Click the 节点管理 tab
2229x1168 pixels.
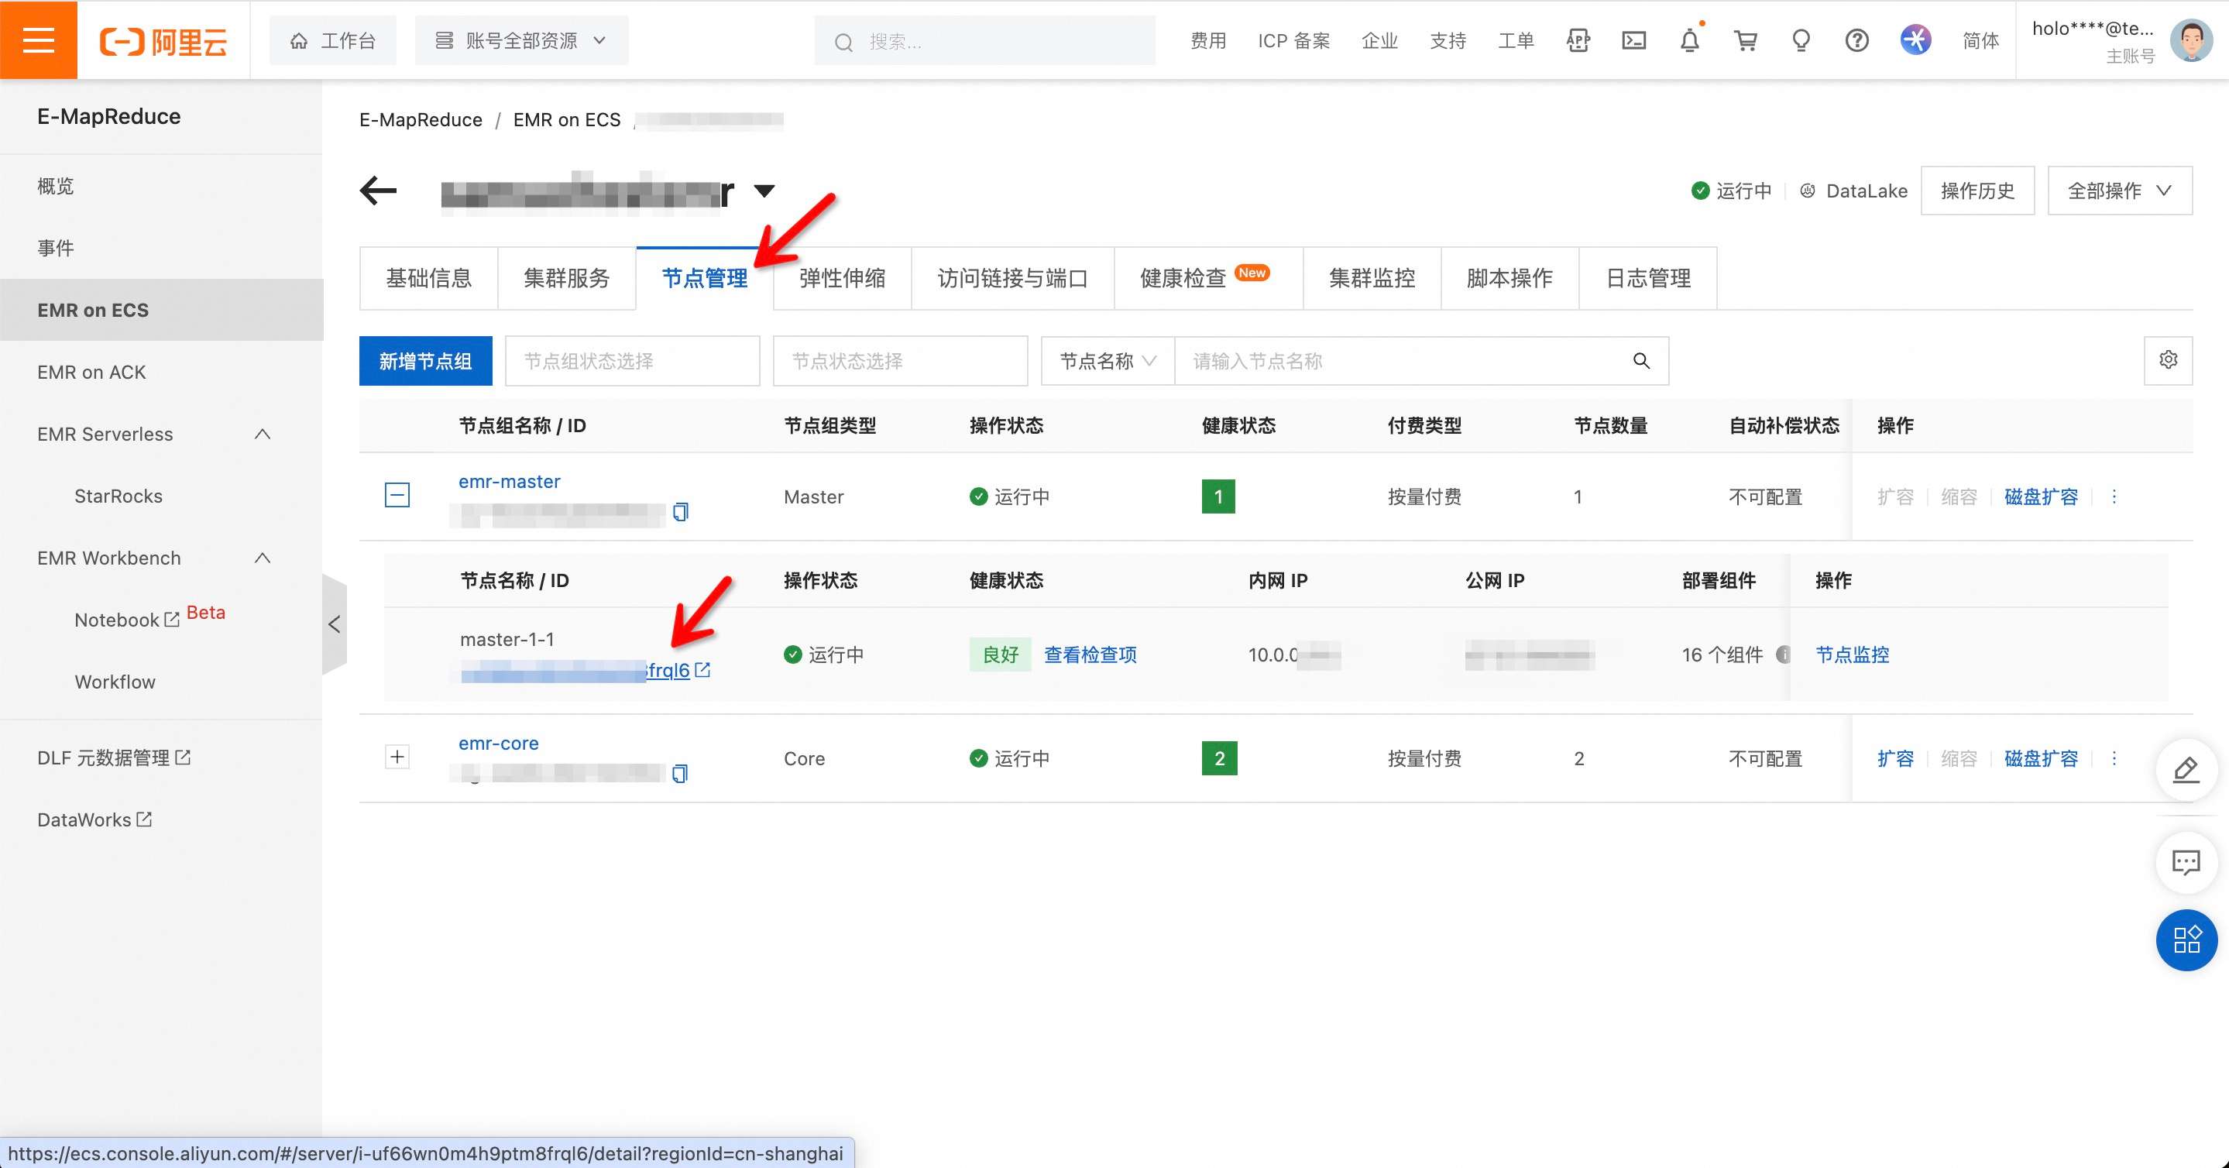703,276
